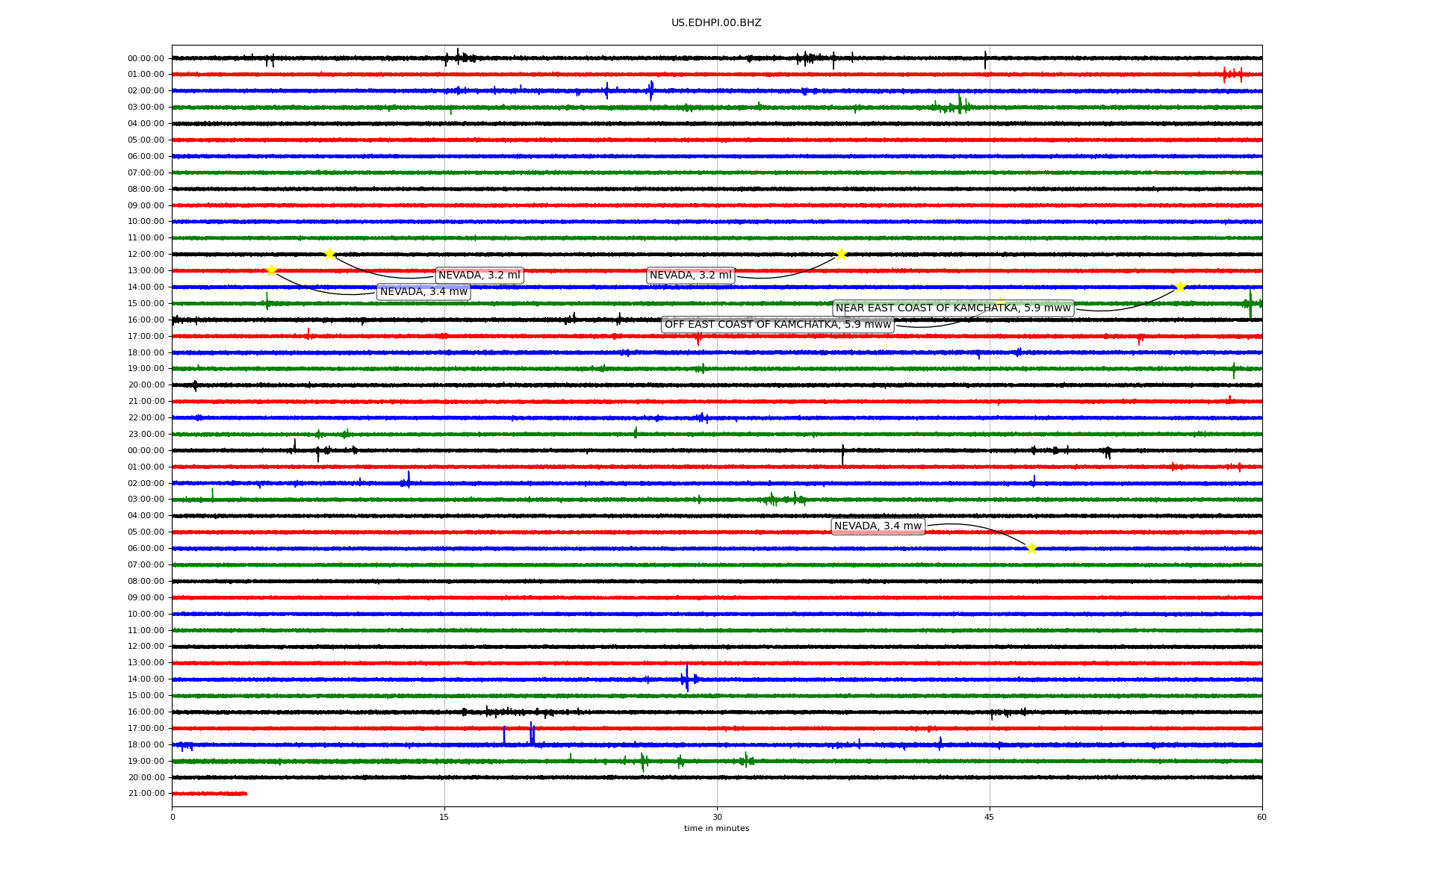Click the 04:00:00 label in the upper half
The height and width of the screenshot is (896, 1434).
pos(146,123)
